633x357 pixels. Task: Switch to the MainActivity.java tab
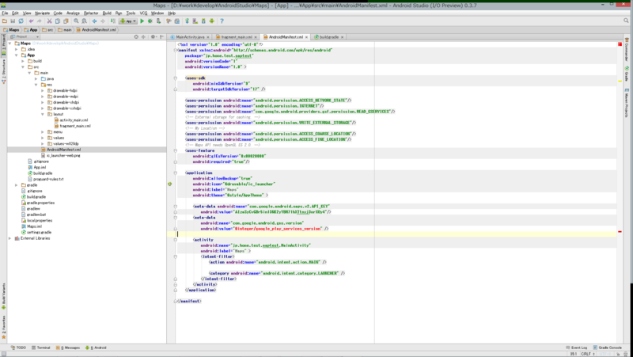[x=190, y=36]
